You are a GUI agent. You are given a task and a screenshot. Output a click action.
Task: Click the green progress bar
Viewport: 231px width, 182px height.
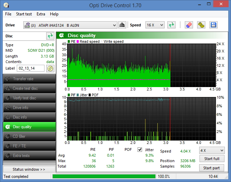pos(104,177)
